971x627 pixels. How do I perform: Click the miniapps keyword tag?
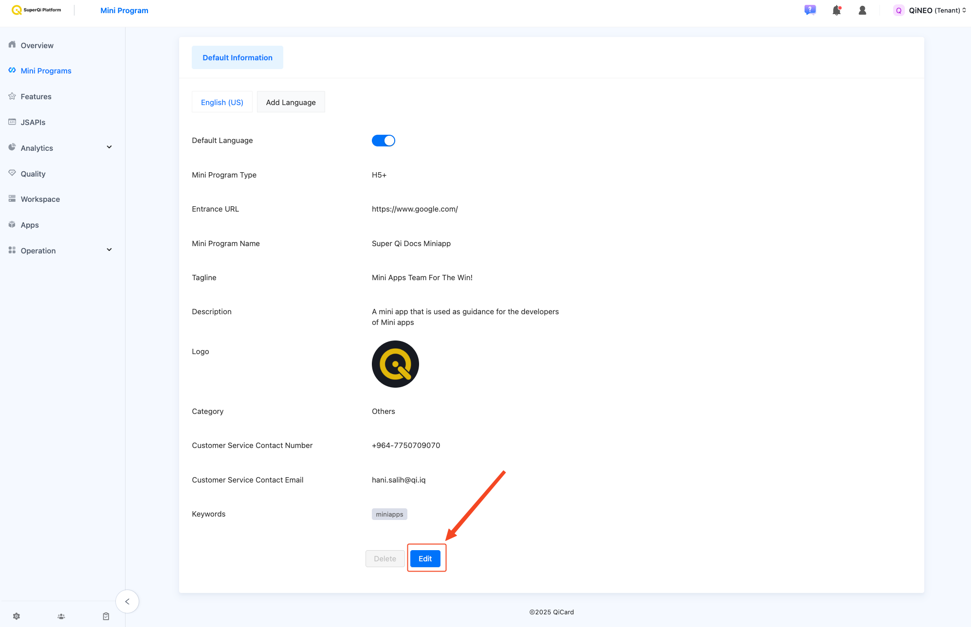tap(389, 514)
